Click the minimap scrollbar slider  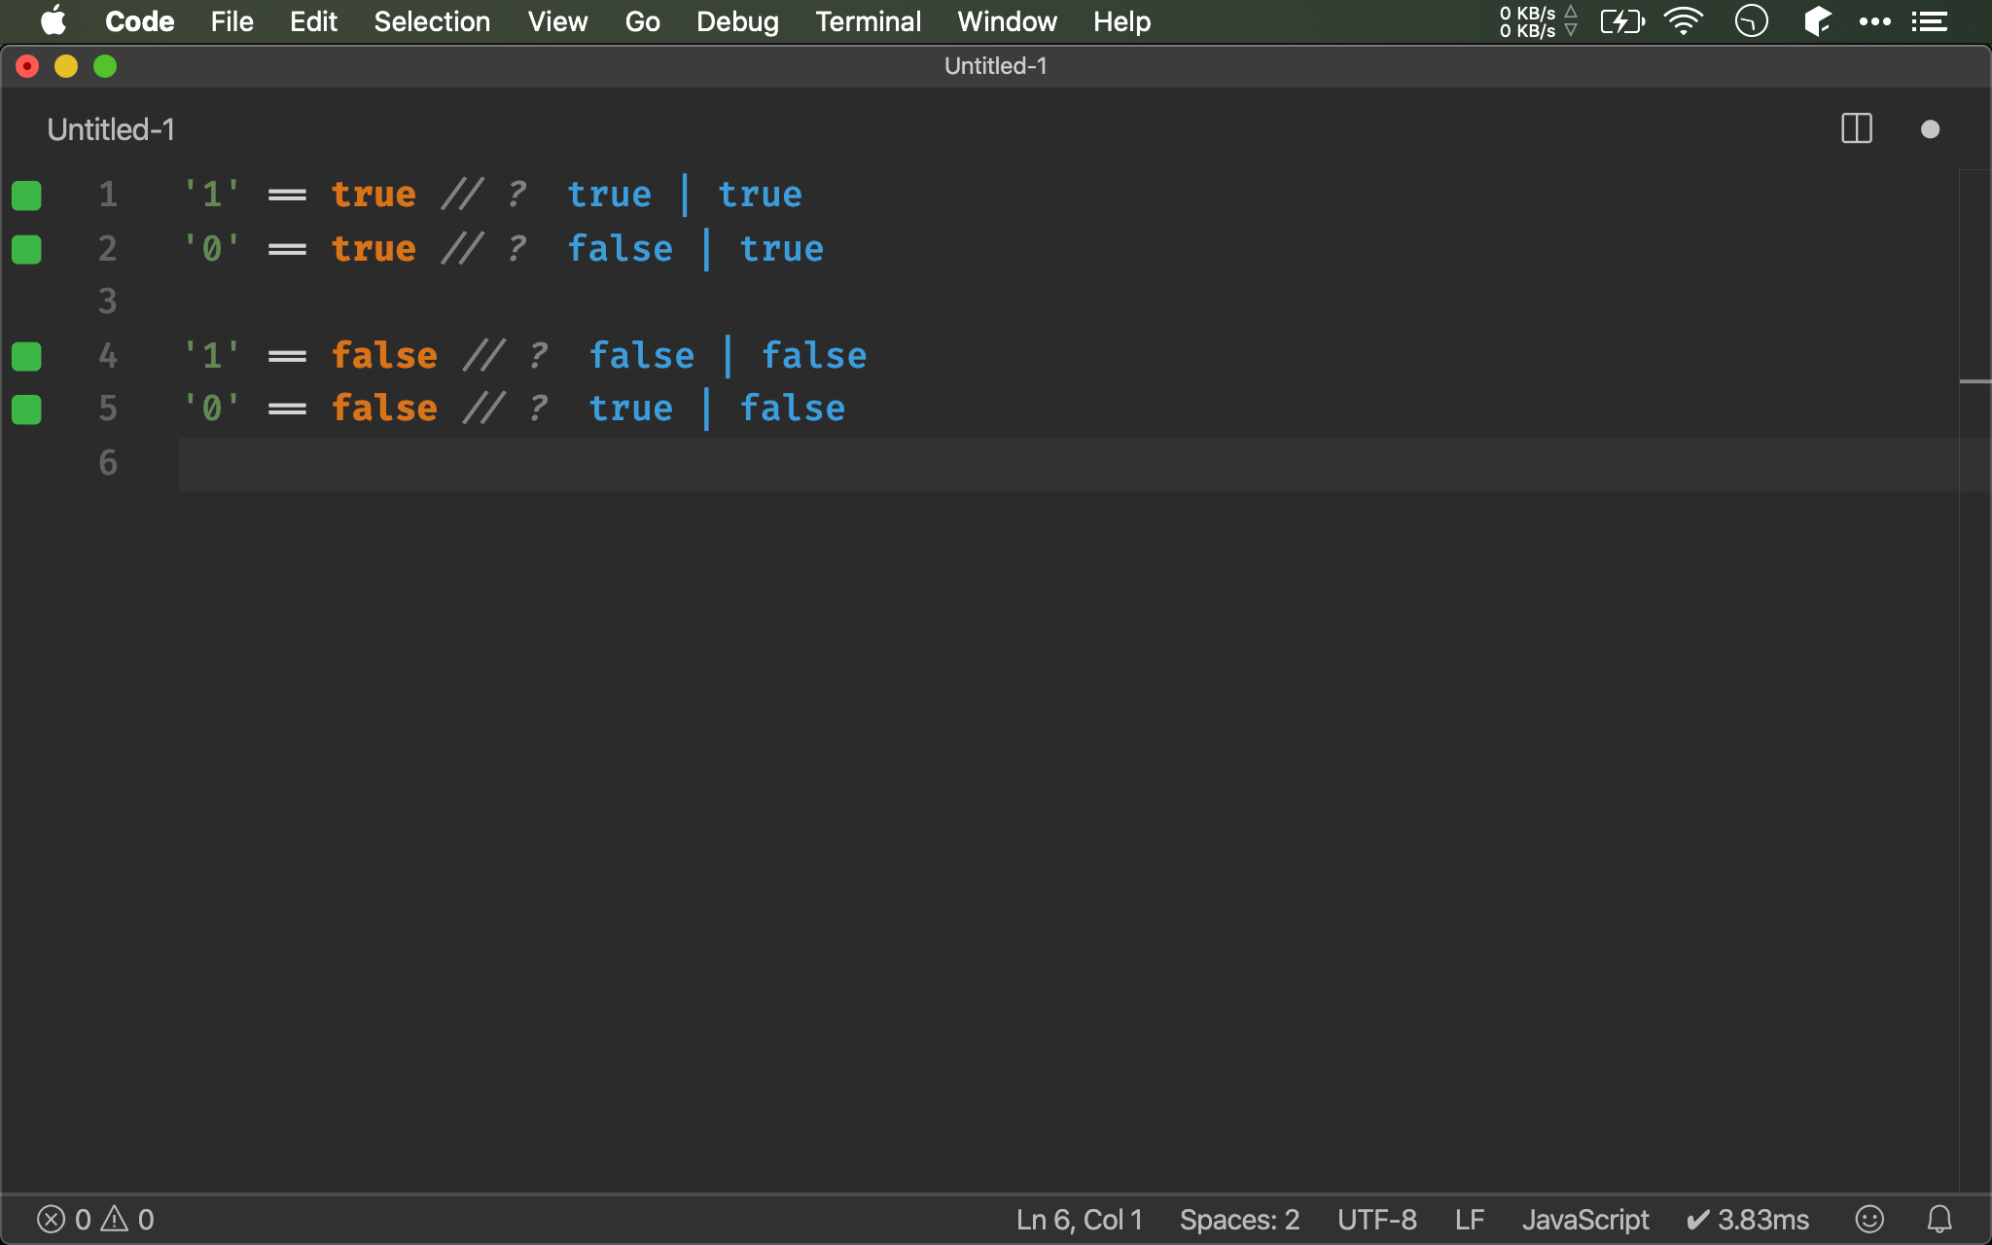tap(1974, 380)
